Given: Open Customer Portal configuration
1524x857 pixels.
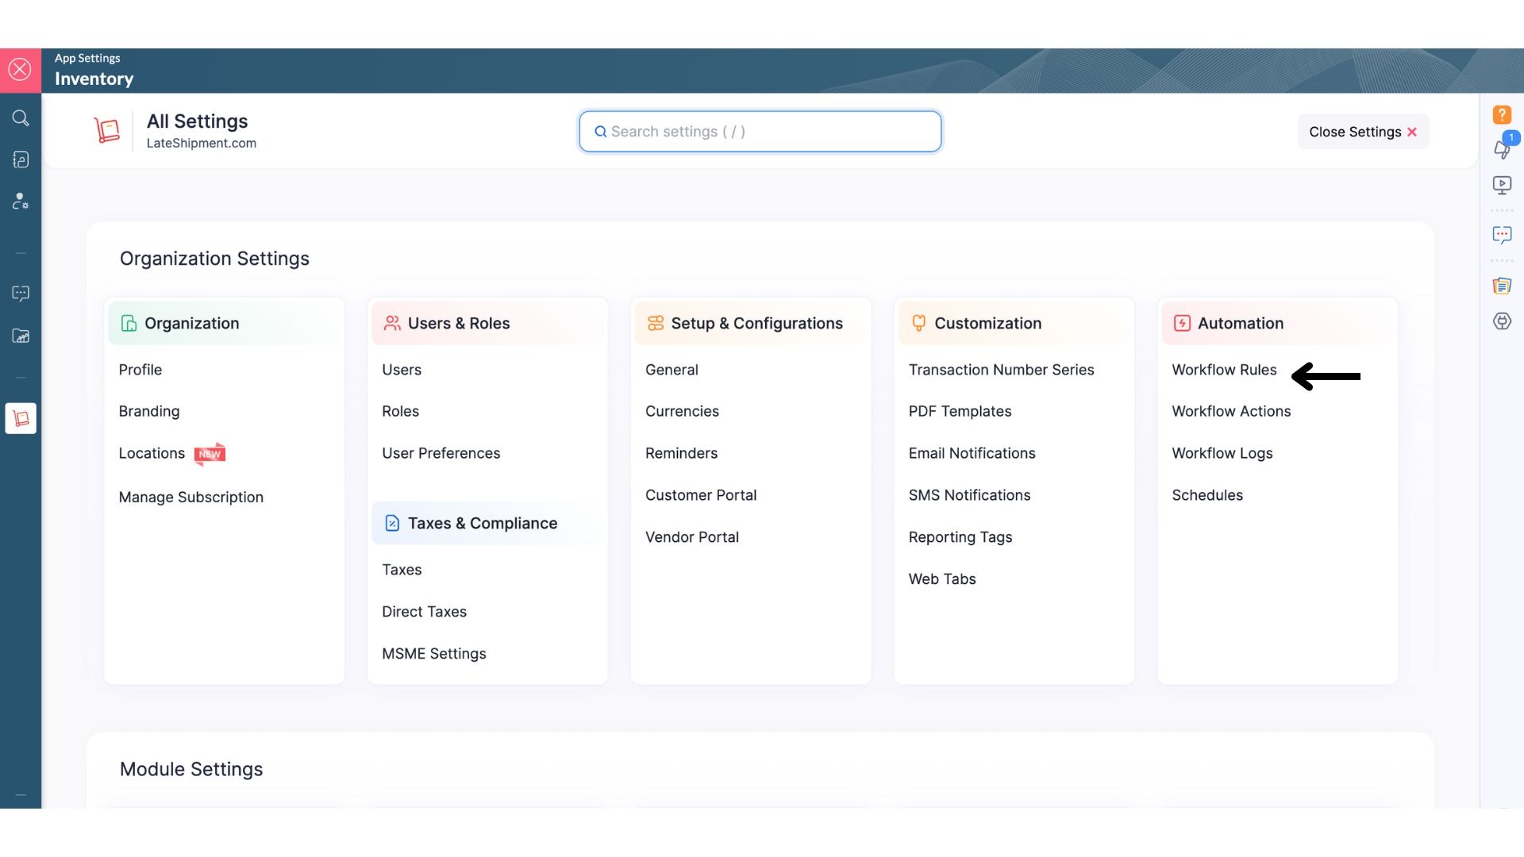Looking at the screenshot, I should point(700,495).
